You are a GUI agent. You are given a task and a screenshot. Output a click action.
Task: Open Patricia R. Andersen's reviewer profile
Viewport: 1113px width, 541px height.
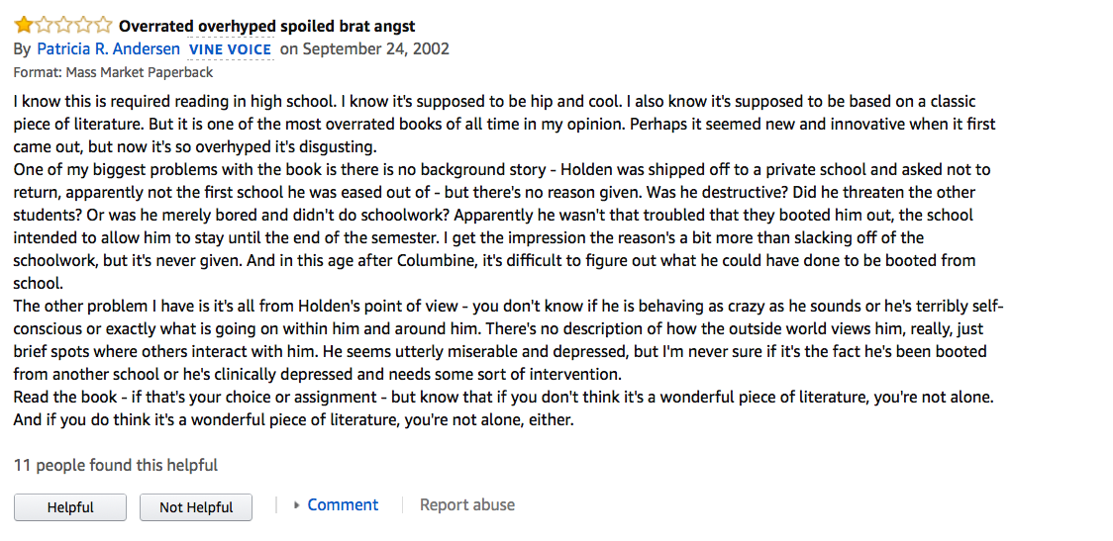point(109,48)
